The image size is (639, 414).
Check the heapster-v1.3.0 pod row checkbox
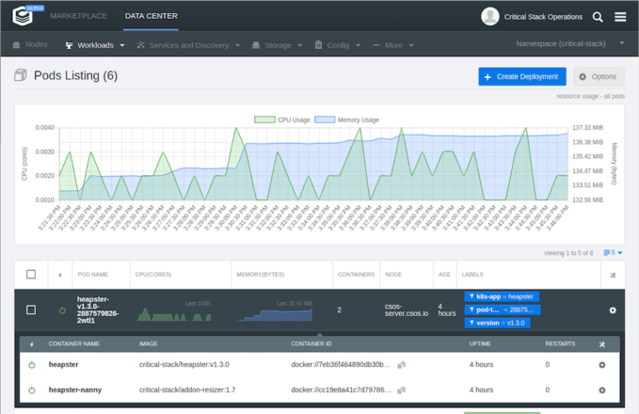31,310
